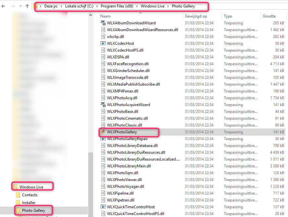288x217 pixels.
Task: Expand chevron after 'Program Files (x86)'
Action: tap(137, 6)
